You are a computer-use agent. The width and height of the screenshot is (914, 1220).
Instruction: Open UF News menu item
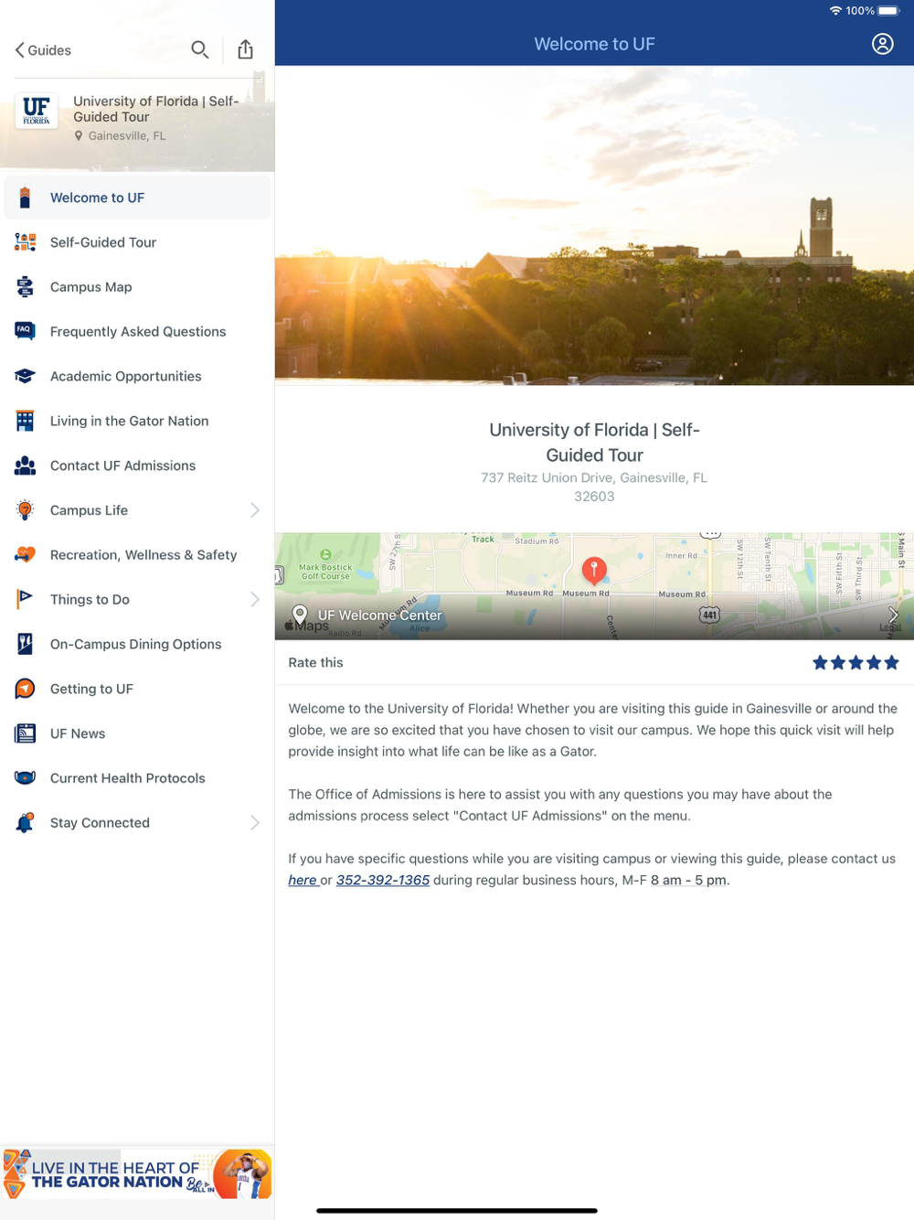pyautogui.click(x=137, y=733)
